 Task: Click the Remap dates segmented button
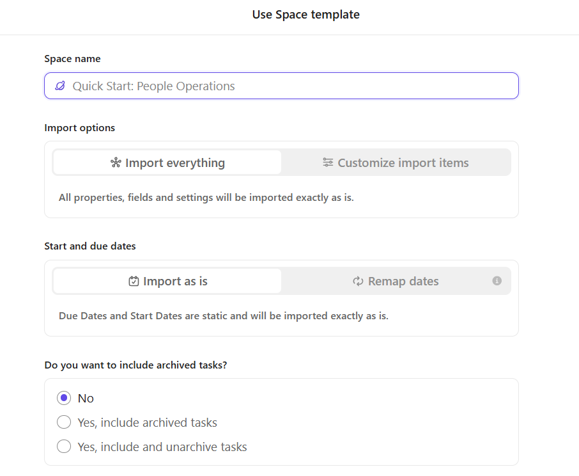click(396, 281)
